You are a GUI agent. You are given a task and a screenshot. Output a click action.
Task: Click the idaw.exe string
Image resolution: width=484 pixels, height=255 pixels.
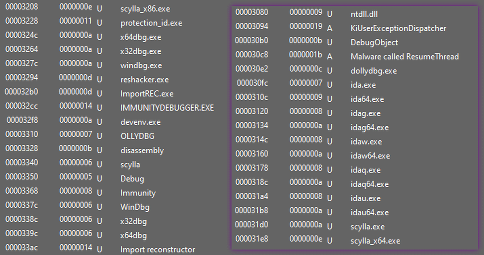pyautogui.click(x=366, y=142)
